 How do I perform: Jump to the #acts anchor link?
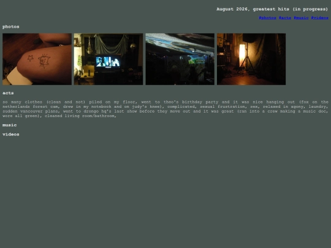[285, 18]
